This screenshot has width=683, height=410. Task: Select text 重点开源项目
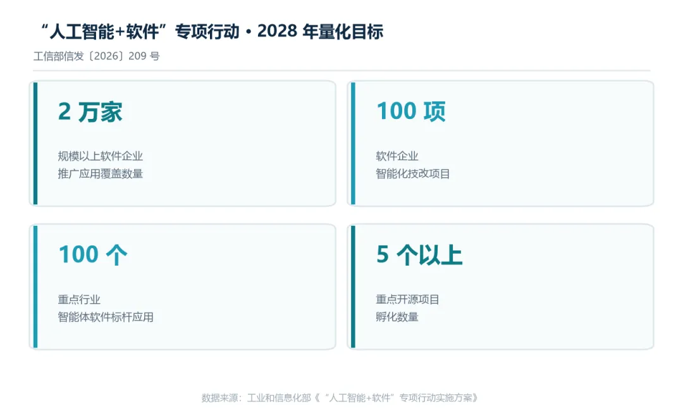pyautogui.click(x=407, y=299)
